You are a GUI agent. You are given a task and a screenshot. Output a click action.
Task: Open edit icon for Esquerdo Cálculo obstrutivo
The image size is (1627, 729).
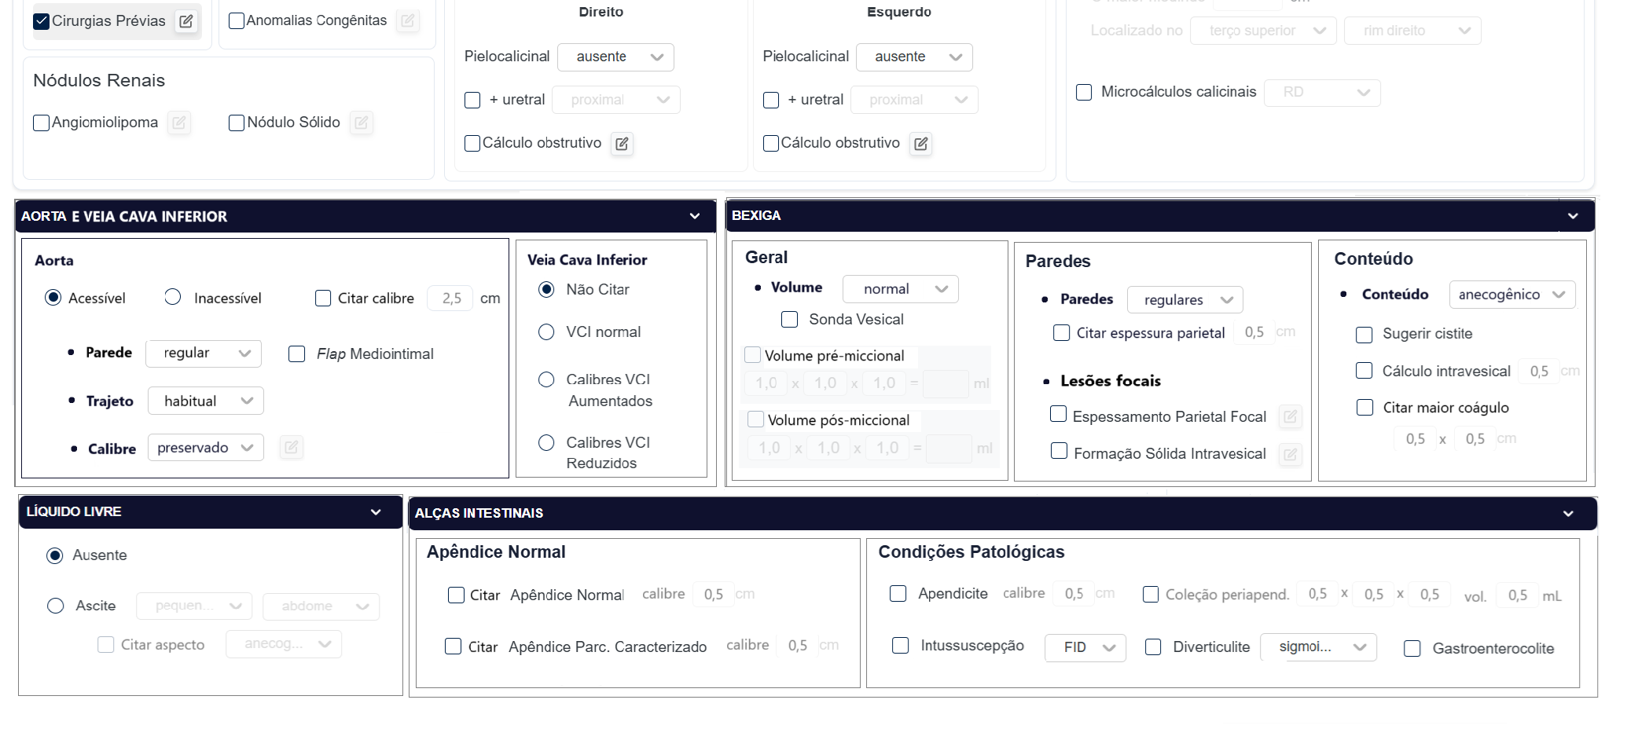pos(920,144)
